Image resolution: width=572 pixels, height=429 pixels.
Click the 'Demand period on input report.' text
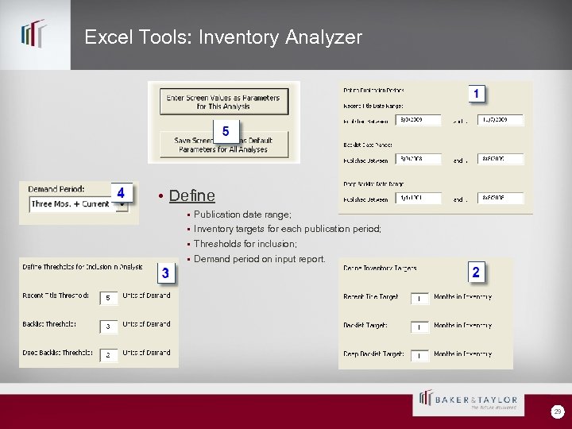(259, 259)
